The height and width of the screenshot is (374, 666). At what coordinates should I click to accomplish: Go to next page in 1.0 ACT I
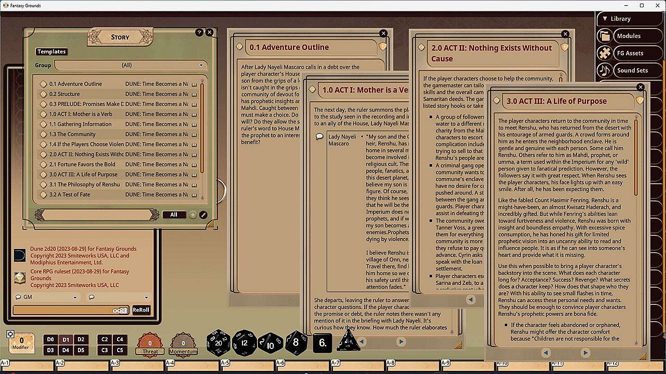pos(401,341)
